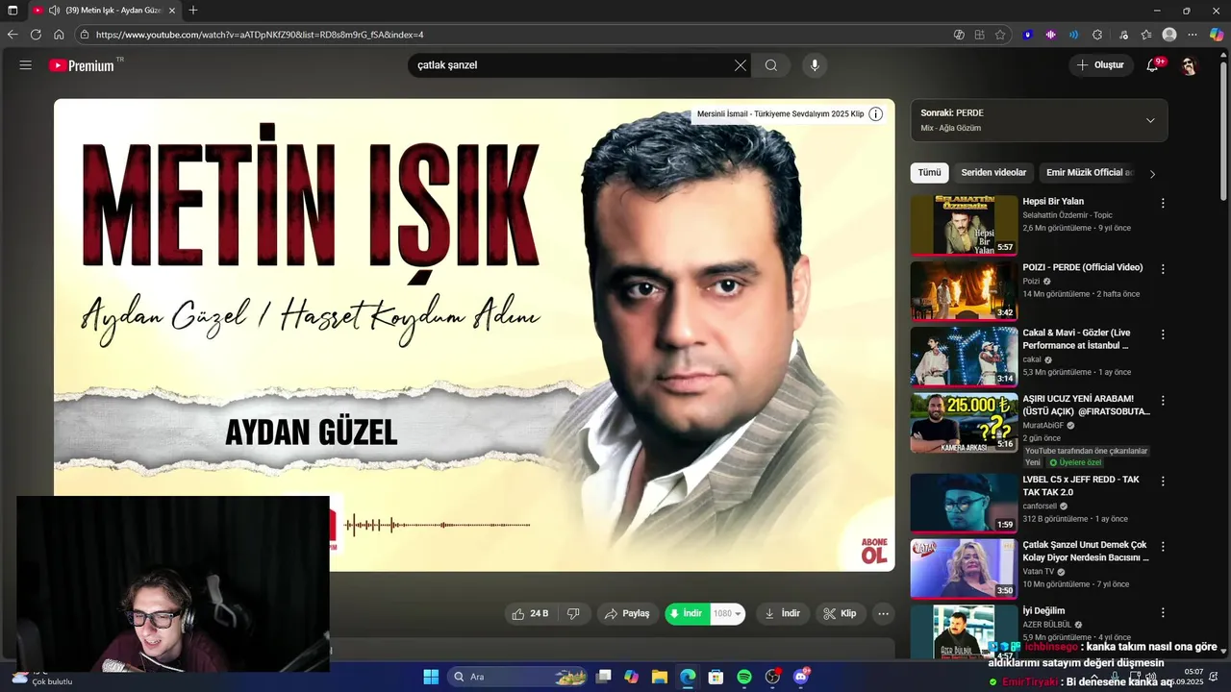Reload the page with refresh icon
Viewport: 1231px width, 692px height.
point(36,35)
